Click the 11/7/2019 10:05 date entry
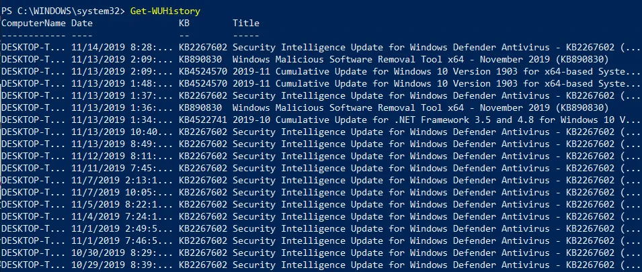The width and height of the screenshot is (642, 272). click(122, 192)
